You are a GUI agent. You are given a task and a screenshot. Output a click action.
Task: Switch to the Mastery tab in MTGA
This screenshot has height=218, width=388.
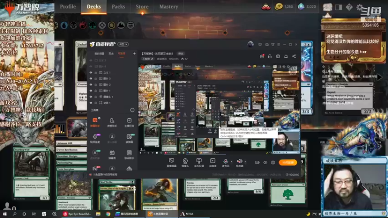(169, 7)
